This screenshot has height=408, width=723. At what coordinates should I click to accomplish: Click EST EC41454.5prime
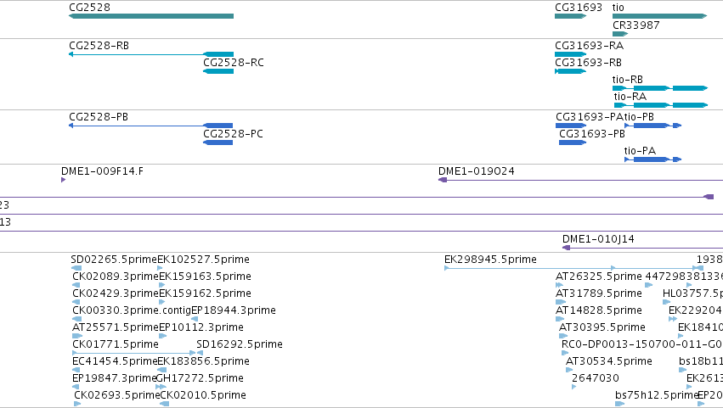point(115,361)
